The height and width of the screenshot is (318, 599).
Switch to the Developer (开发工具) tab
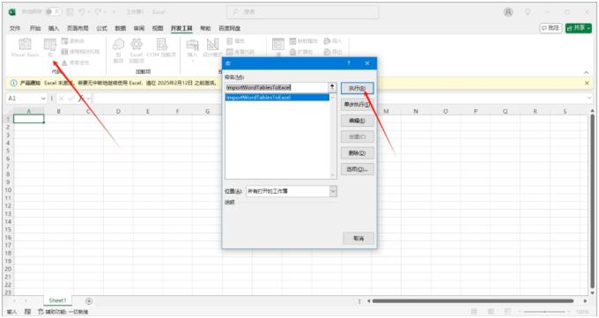[x=181, y=28]
